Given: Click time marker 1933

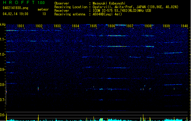Looking at the screenshot, I should 57,26.
